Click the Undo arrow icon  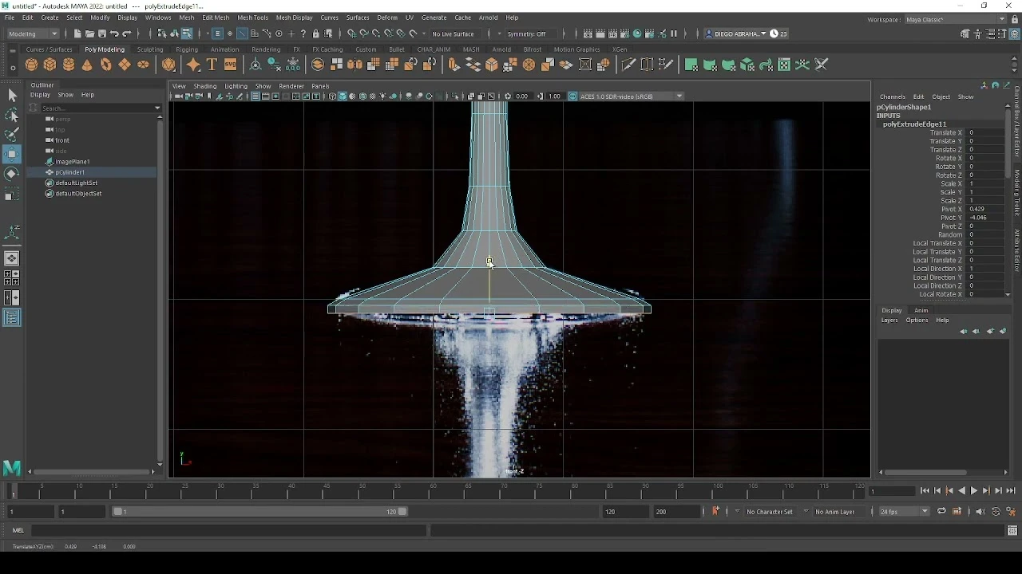(114, 33)
